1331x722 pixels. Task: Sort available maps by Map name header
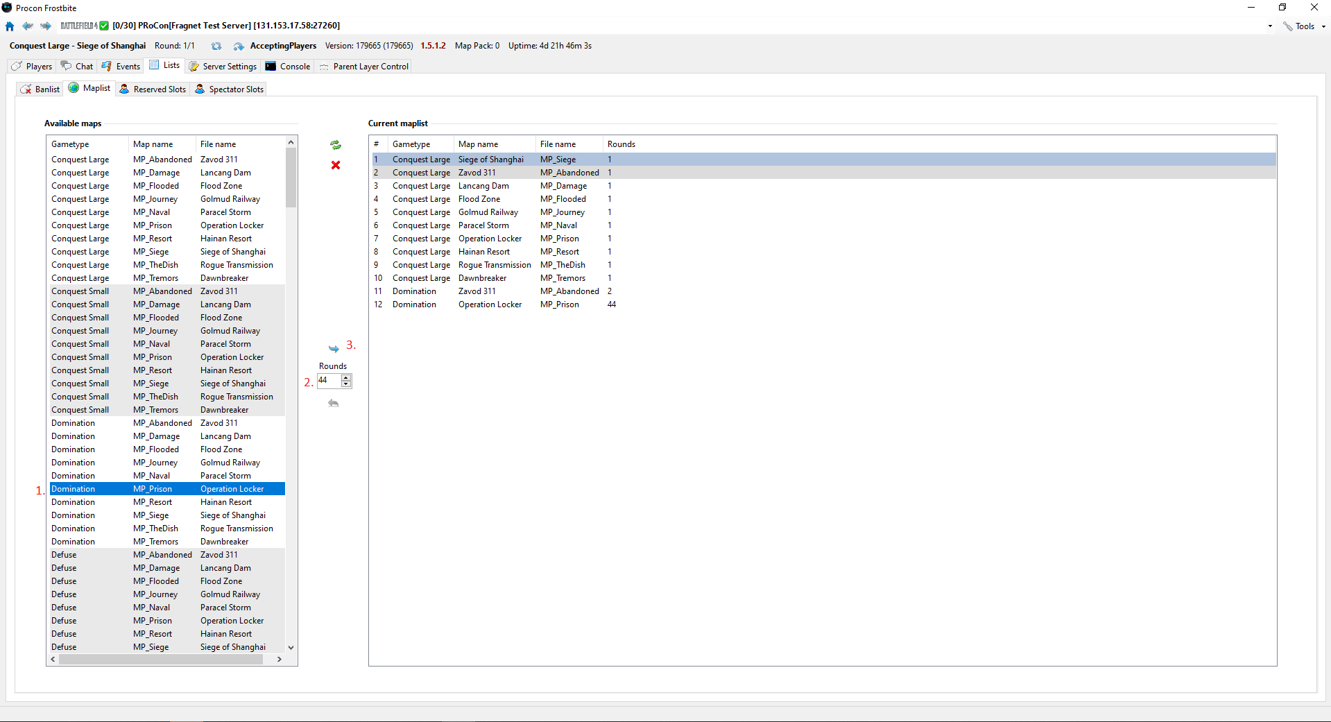point(162,144)
